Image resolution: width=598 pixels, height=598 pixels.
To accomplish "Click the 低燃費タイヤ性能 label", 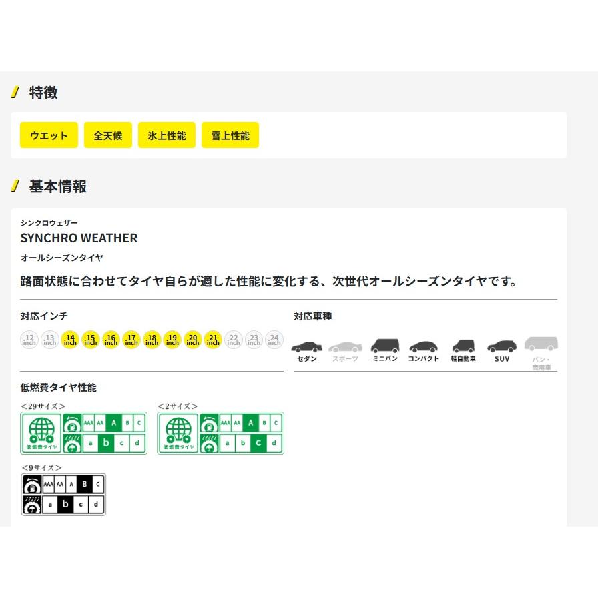I will pos(58,388).
